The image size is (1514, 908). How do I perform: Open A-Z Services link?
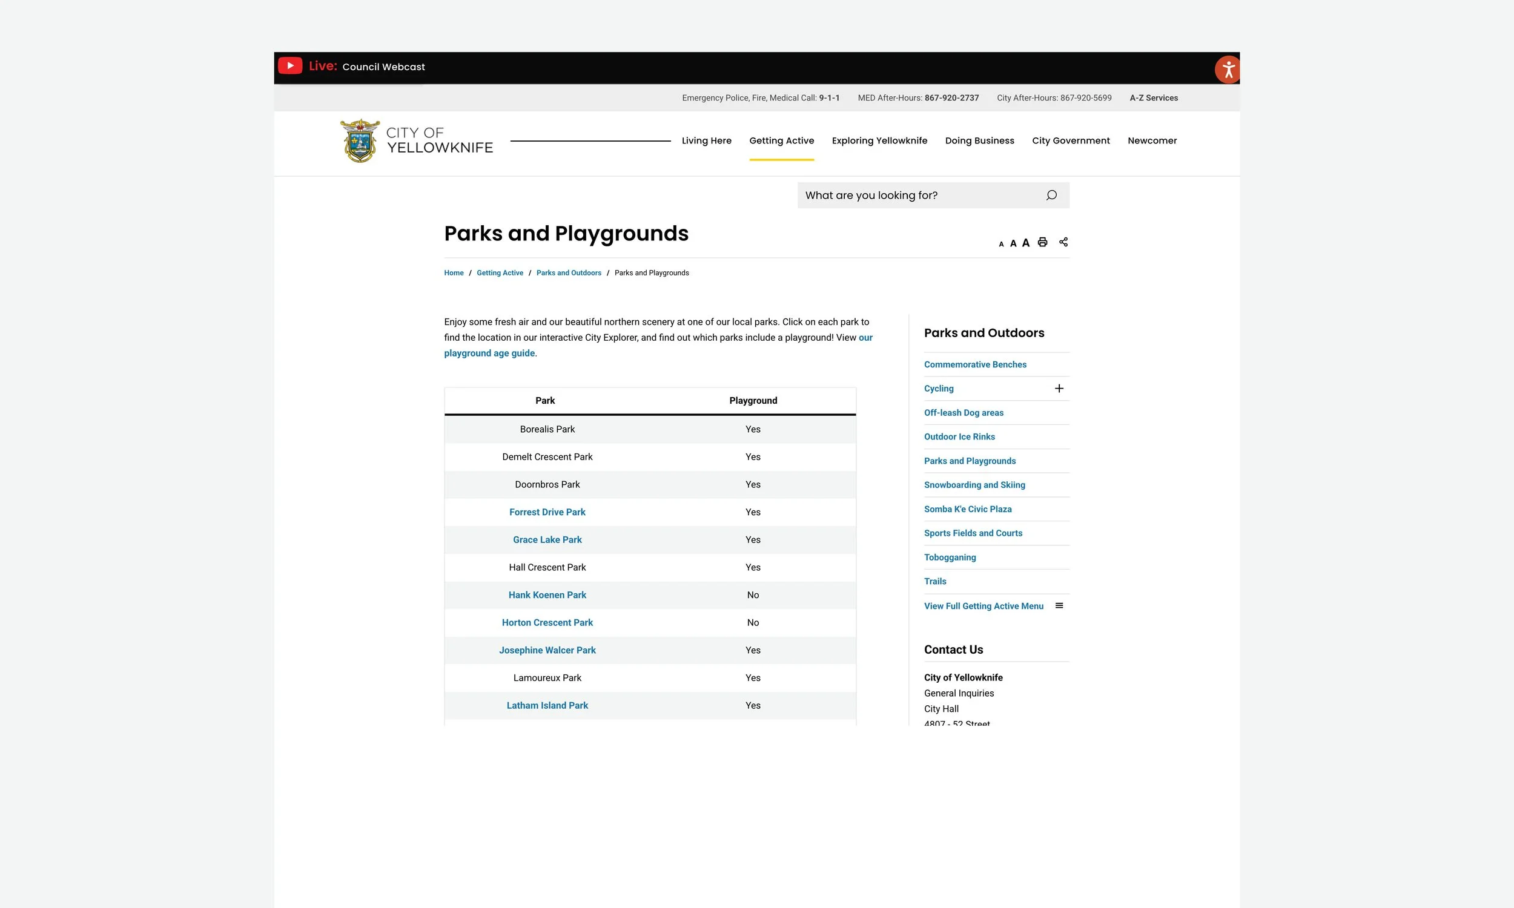coord(1153,98)
